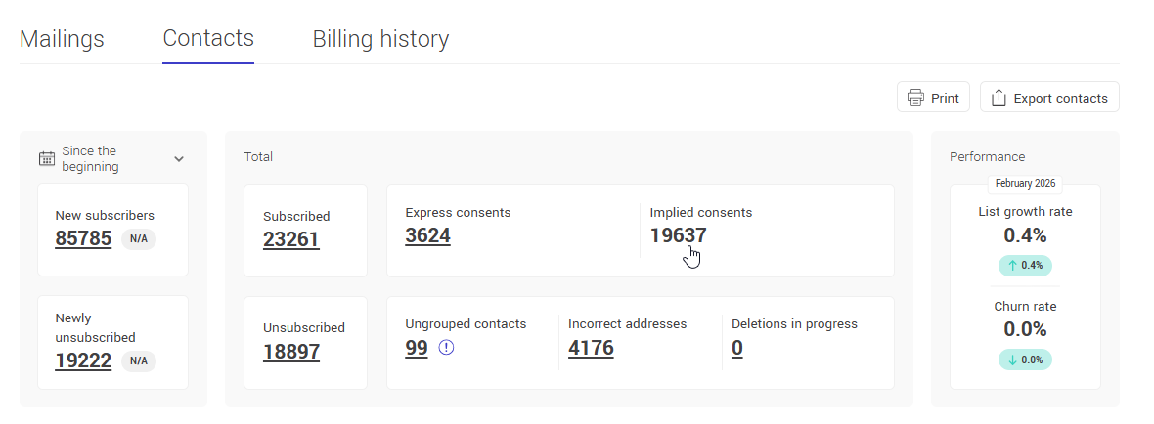Screen dimensions: 1154x424
Task: View the 23261 subscribed contacts
Action: point(290,239)
